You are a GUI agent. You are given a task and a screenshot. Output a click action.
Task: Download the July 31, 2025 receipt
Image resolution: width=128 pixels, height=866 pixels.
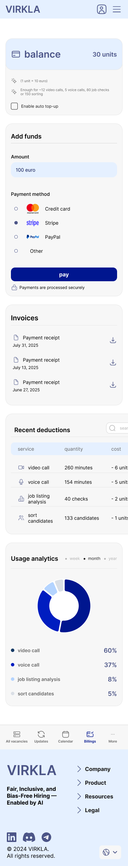pyautogui.click(x=113, y=340)
